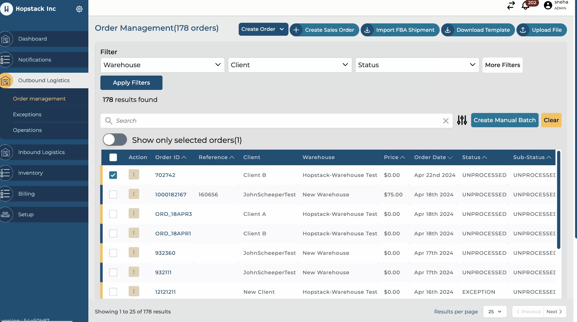Screen dimensions: 577x322
Task: Check the select-all checkbox in table header
Action: tap(113, 157)
